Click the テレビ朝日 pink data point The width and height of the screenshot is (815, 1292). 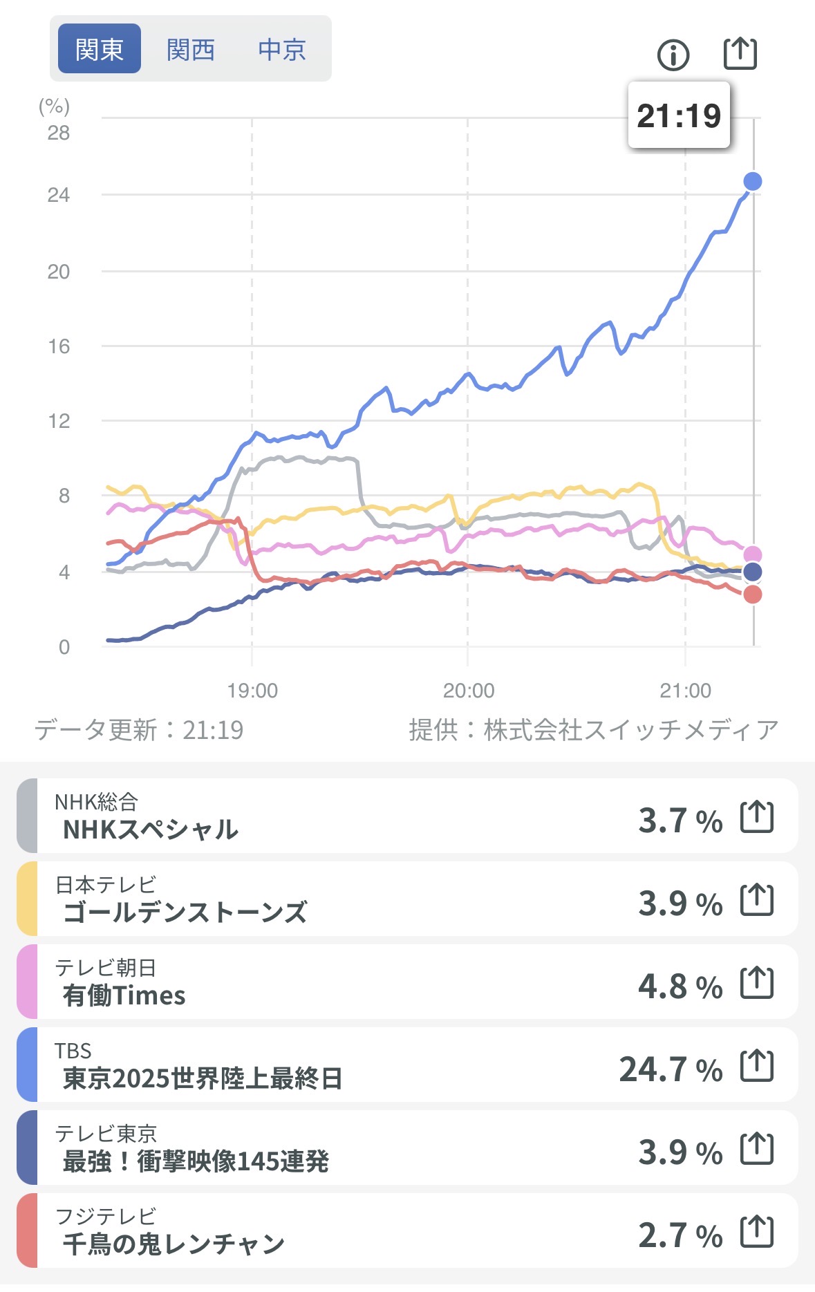point(752,554)
